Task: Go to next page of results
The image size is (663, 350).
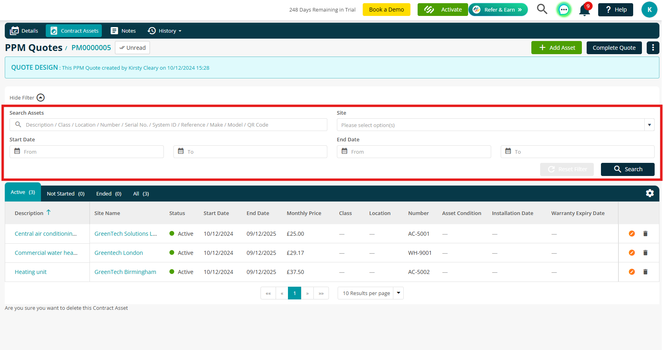Action: pos(307,293)
